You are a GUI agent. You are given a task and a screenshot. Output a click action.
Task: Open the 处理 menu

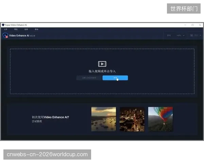(x=26, y=29)
